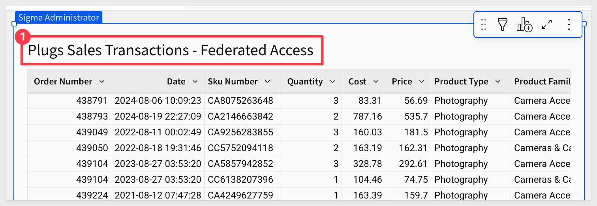The image size is (597, 206).
Task: Click order number cell 438793
Action: (69, 116)
